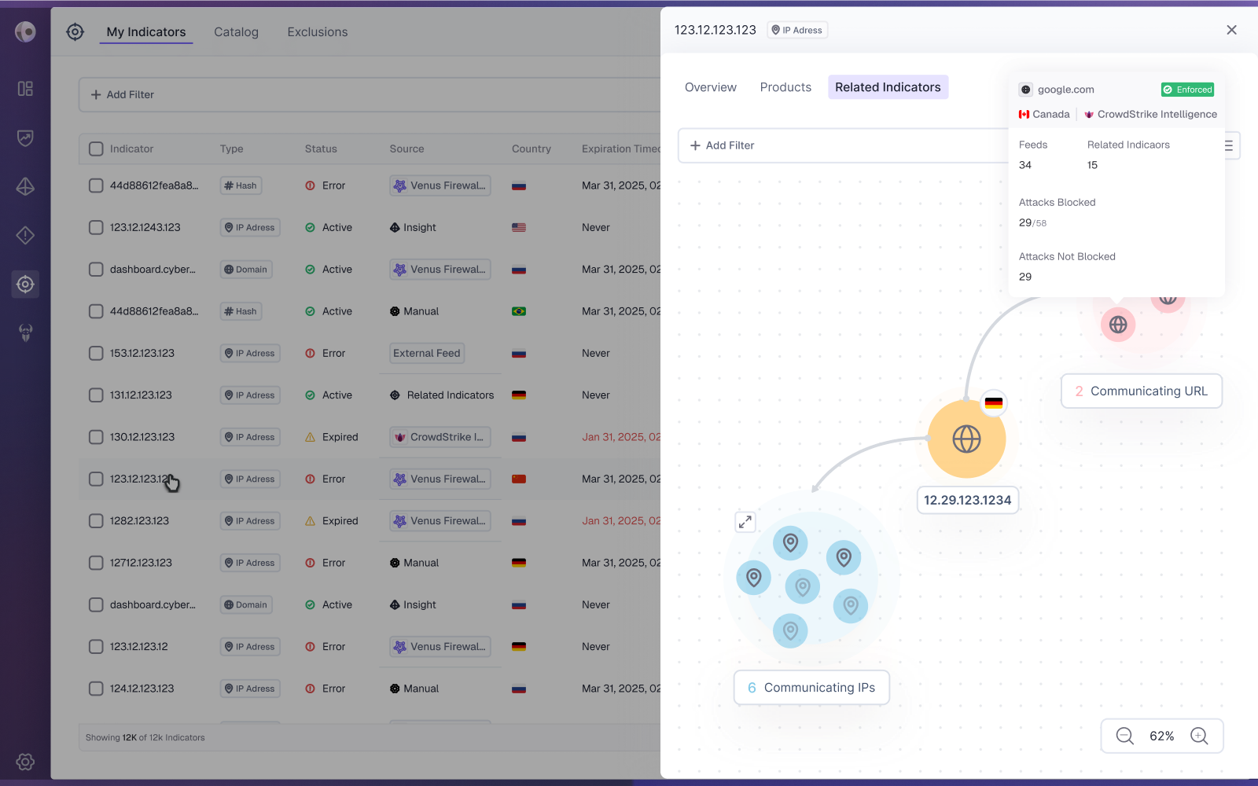Click Add Filter in My Indicators list
This screenshot has height=786, width=1258.
pyautogui.click(x=123, y=94)
